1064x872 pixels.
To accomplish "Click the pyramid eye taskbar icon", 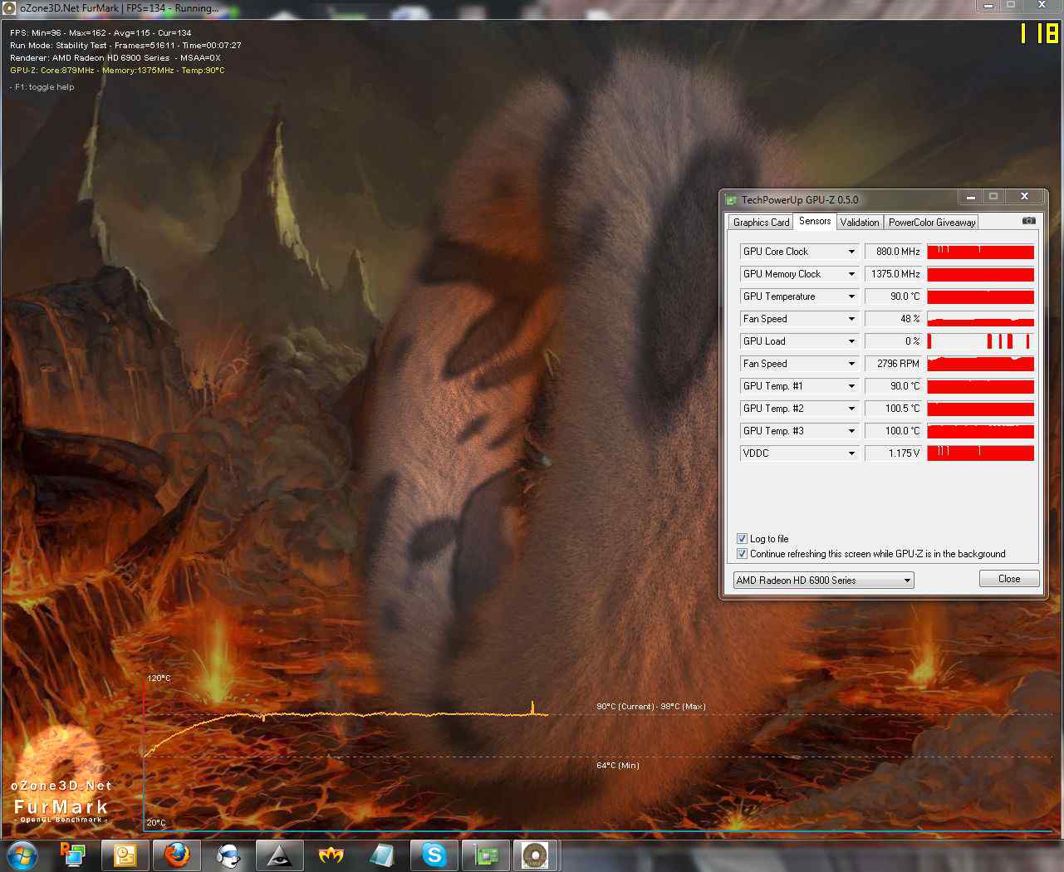I will coord(279,855).
